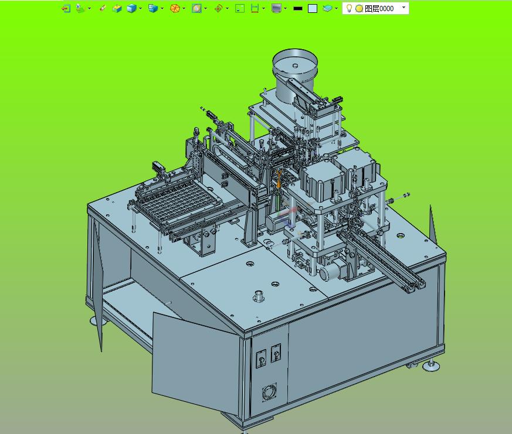This screenshot has width=512, height=434.
Task: Expand the crosshair target dropdown arrow
Action: point(228,8)
